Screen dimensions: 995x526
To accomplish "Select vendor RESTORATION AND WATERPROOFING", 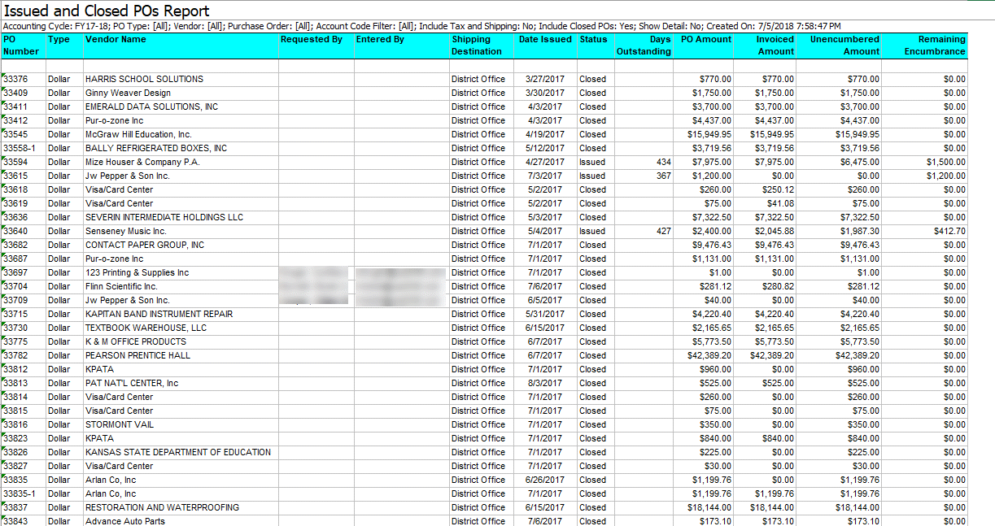I will tap(162, 508).
